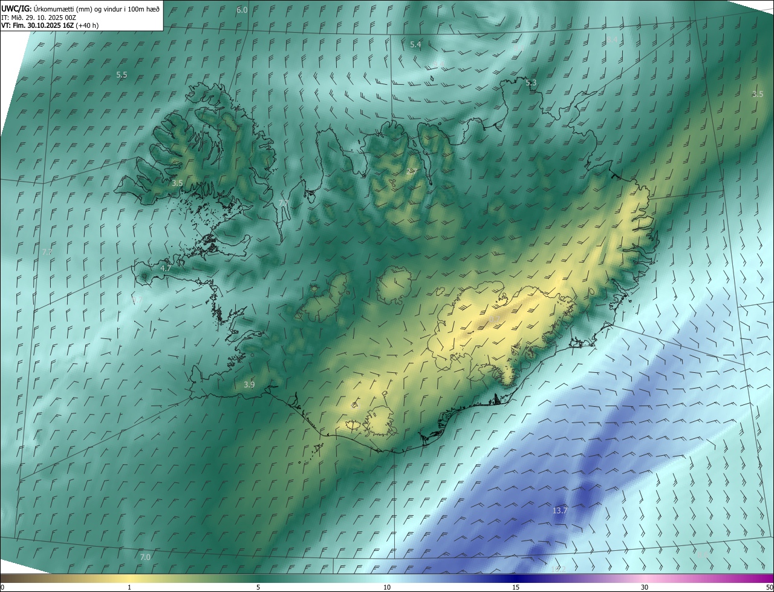Click the '5' tick label on the legend
Screen dimensions: 774x592
pos(258,587)
